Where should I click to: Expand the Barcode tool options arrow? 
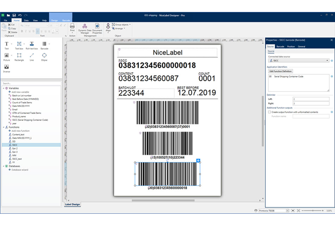(x=49, y=44)
